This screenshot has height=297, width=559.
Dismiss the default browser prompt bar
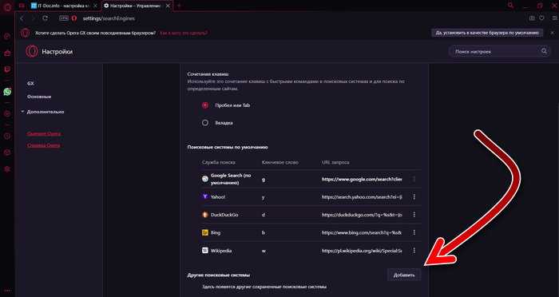[552, 33]
